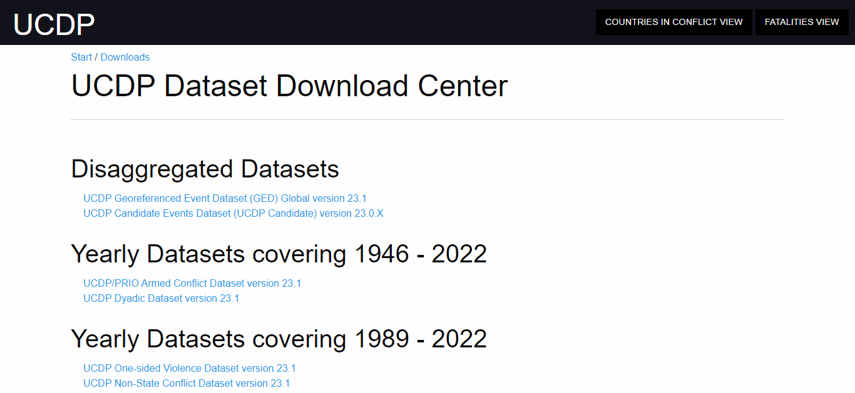Open UCDP Candidate Events Dataset version 23.0.X
The height and width of the screenshot is (393, 855).
click(233, 213)
